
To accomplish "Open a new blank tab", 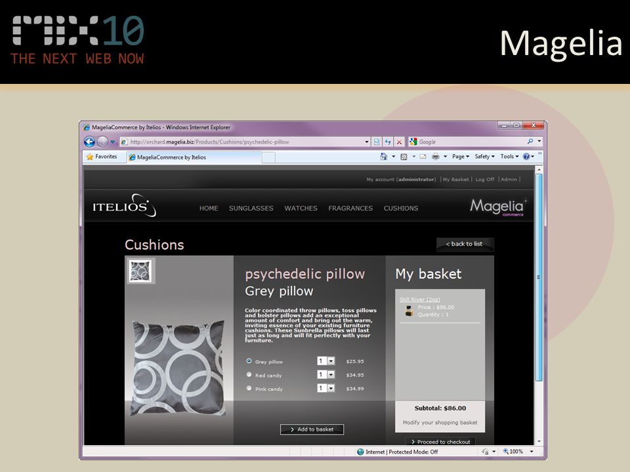I will pos(269,157).
